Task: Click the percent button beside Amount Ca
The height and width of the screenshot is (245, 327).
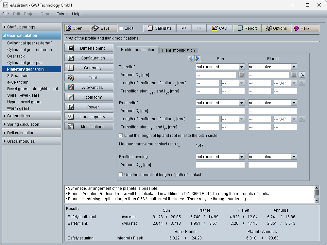Action: 302,75
